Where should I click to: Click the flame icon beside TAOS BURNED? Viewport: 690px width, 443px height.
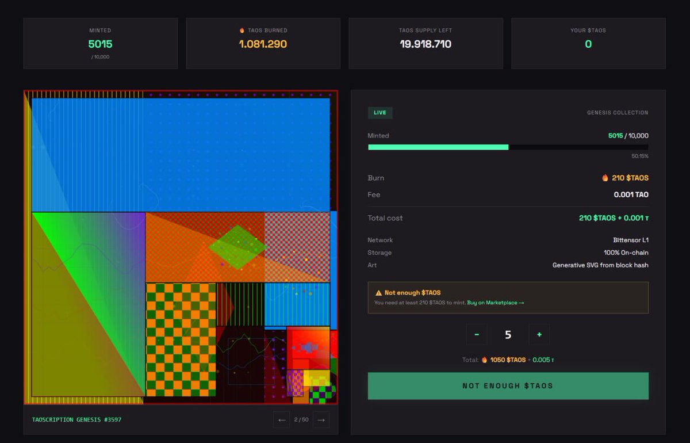(242, 30)
